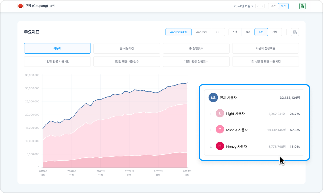This screenshot has height=193, width=323.
Task: Select the 전체 time range option
Action: pyautogui.click(x=275, y=32)
